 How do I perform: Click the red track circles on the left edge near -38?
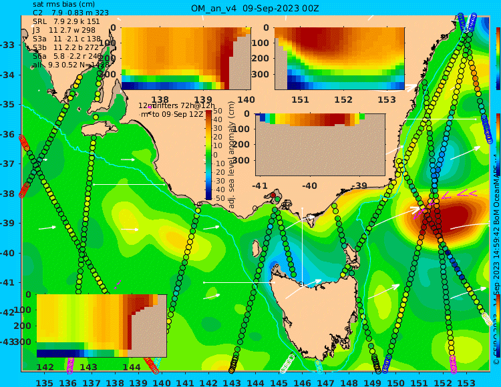pyautogui.click(x=24, y=190)
